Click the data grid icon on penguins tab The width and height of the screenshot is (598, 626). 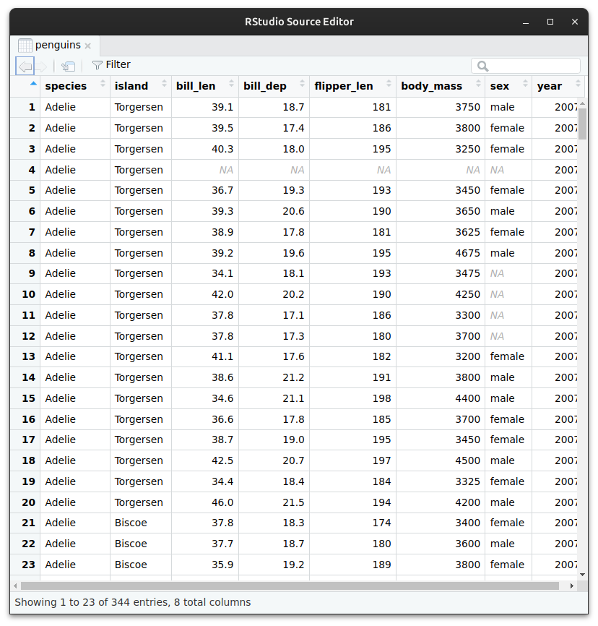pyautogui.click(x=25, y=46)
